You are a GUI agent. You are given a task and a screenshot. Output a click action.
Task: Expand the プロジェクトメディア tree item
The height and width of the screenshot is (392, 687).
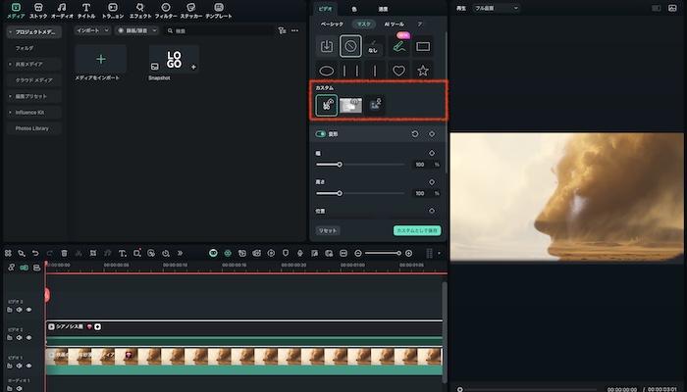pyautogui.click(x=11, y=31)
